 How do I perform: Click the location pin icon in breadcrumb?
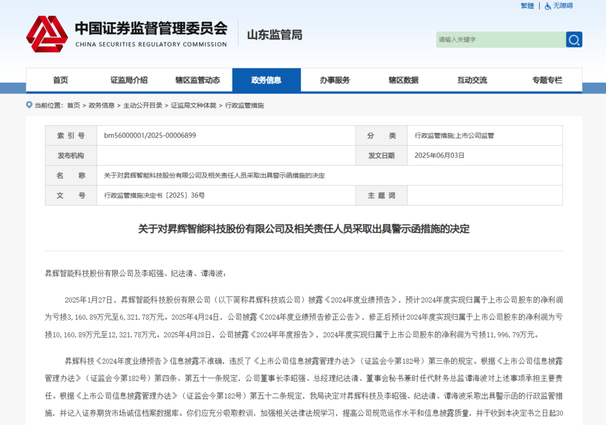click(x=29, y=105)
